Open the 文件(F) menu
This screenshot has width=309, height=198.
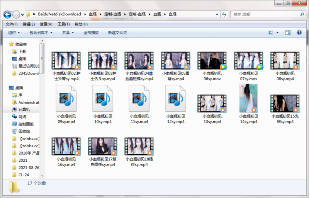click(12, 24)
